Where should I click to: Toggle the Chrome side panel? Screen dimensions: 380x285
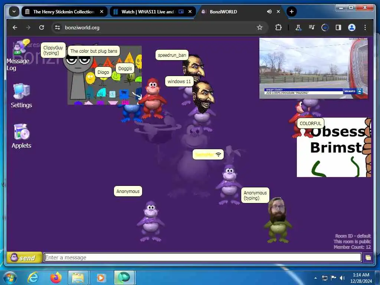(338, 27)
